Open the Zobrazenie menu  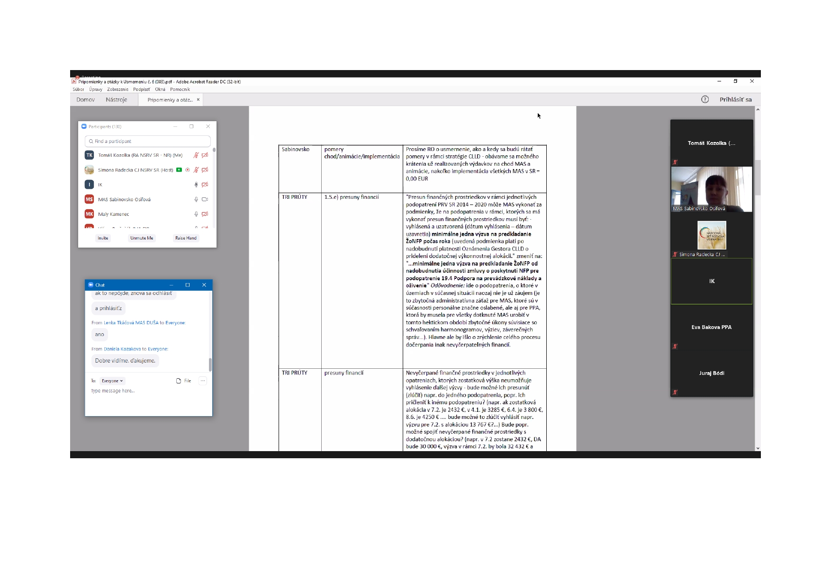(117, 89)
